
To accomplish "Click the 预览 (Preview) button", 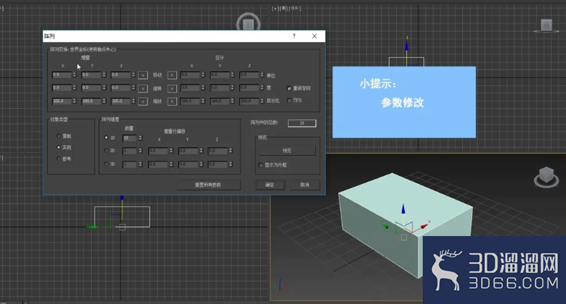I will click(x=287, y=150).
